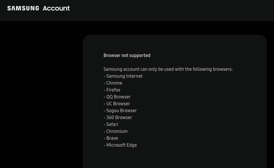The height and width of the screenshot is (168, 274).
Task: Click the 'Samsung account can only be used' sentence
Action: click(x=168, y=69)
